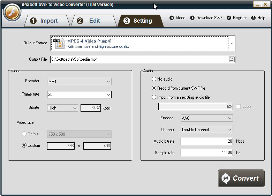272x196 pixels.
Task: Open the Import tab
Action: pos(47,21)
